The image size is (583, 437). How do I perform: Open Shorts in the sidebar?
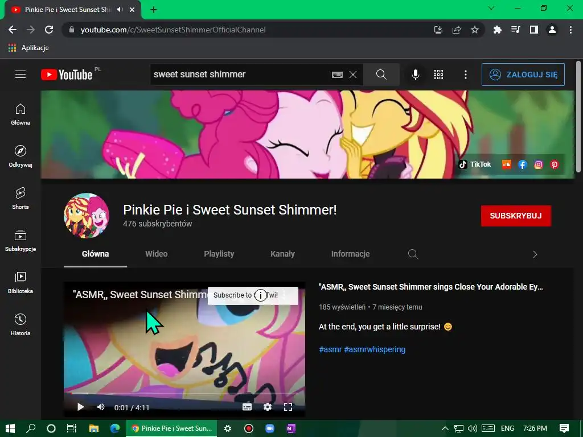[20, 199]
